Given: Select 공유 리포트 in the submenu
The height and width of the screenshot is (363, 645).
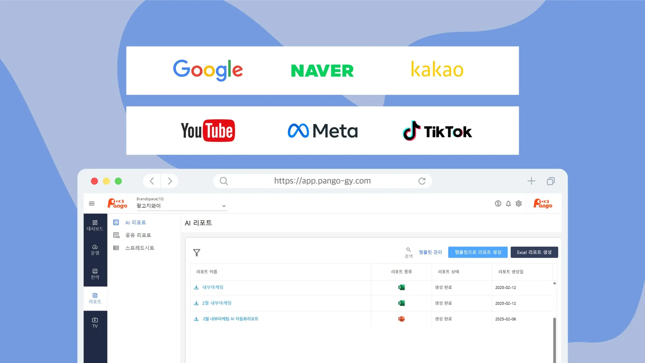Looking at the screenshot, I should pos(138,235).
